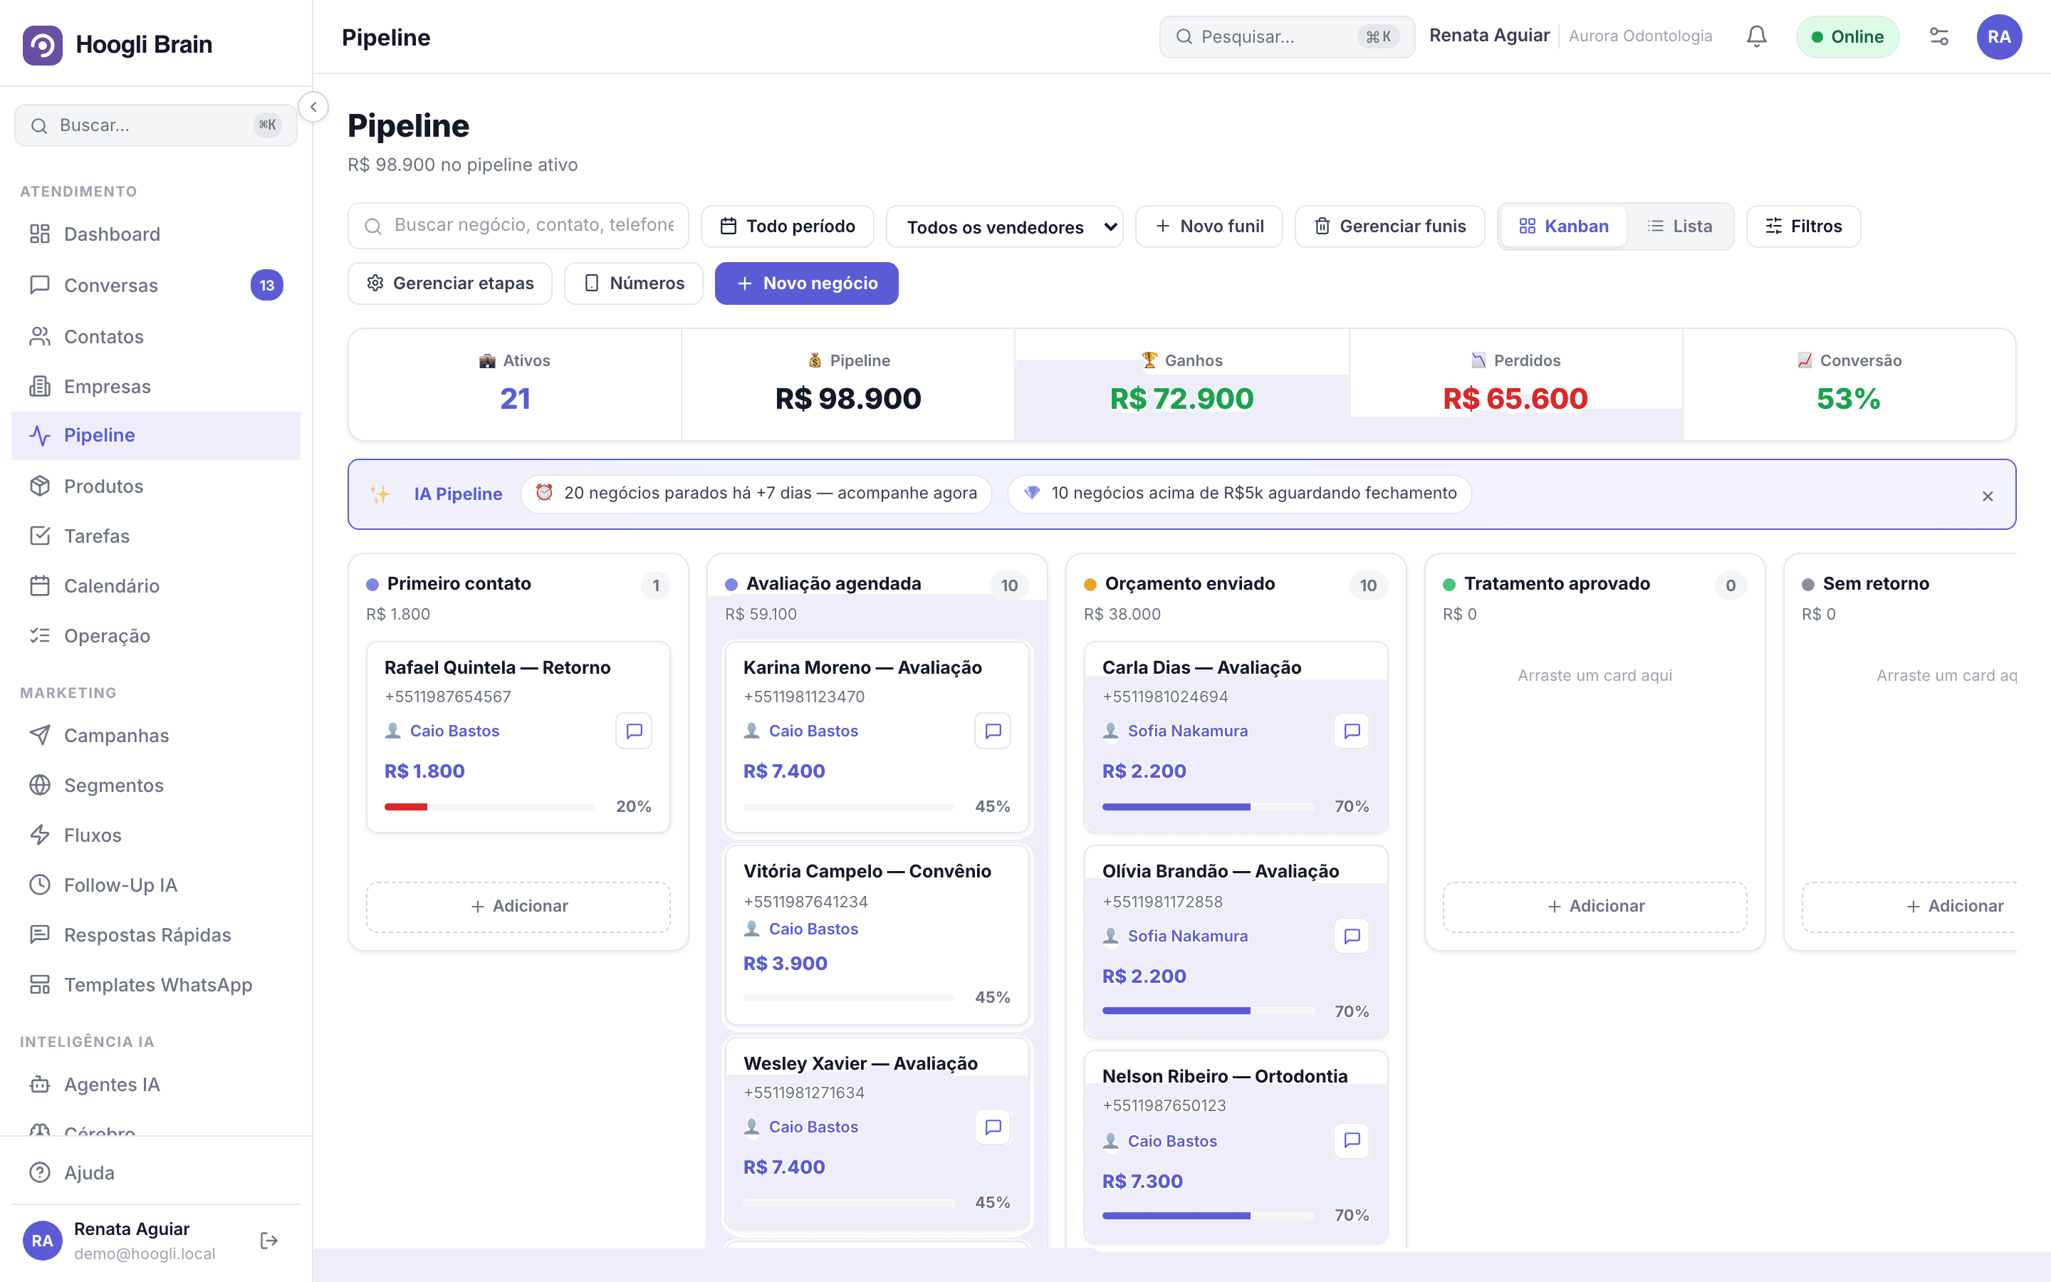The image size is (2051, 1282).
Task: Open chat icon on Rafael Quintela card
Action: click(x=634, y=731)
